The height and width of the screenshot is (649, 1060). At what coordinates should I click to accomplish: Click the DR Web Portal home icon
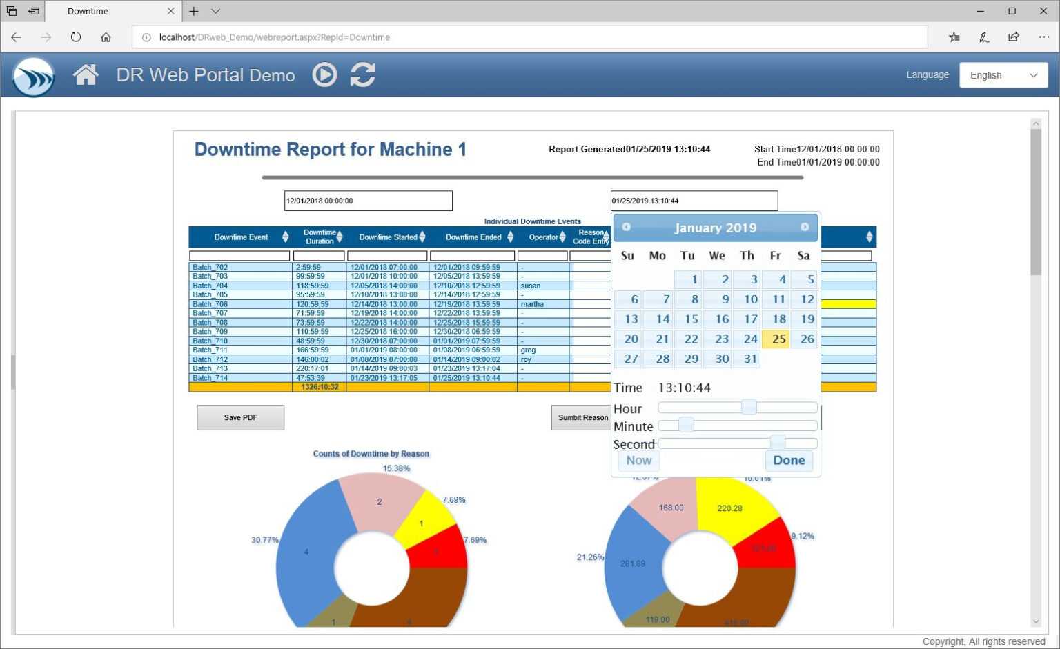86,74
